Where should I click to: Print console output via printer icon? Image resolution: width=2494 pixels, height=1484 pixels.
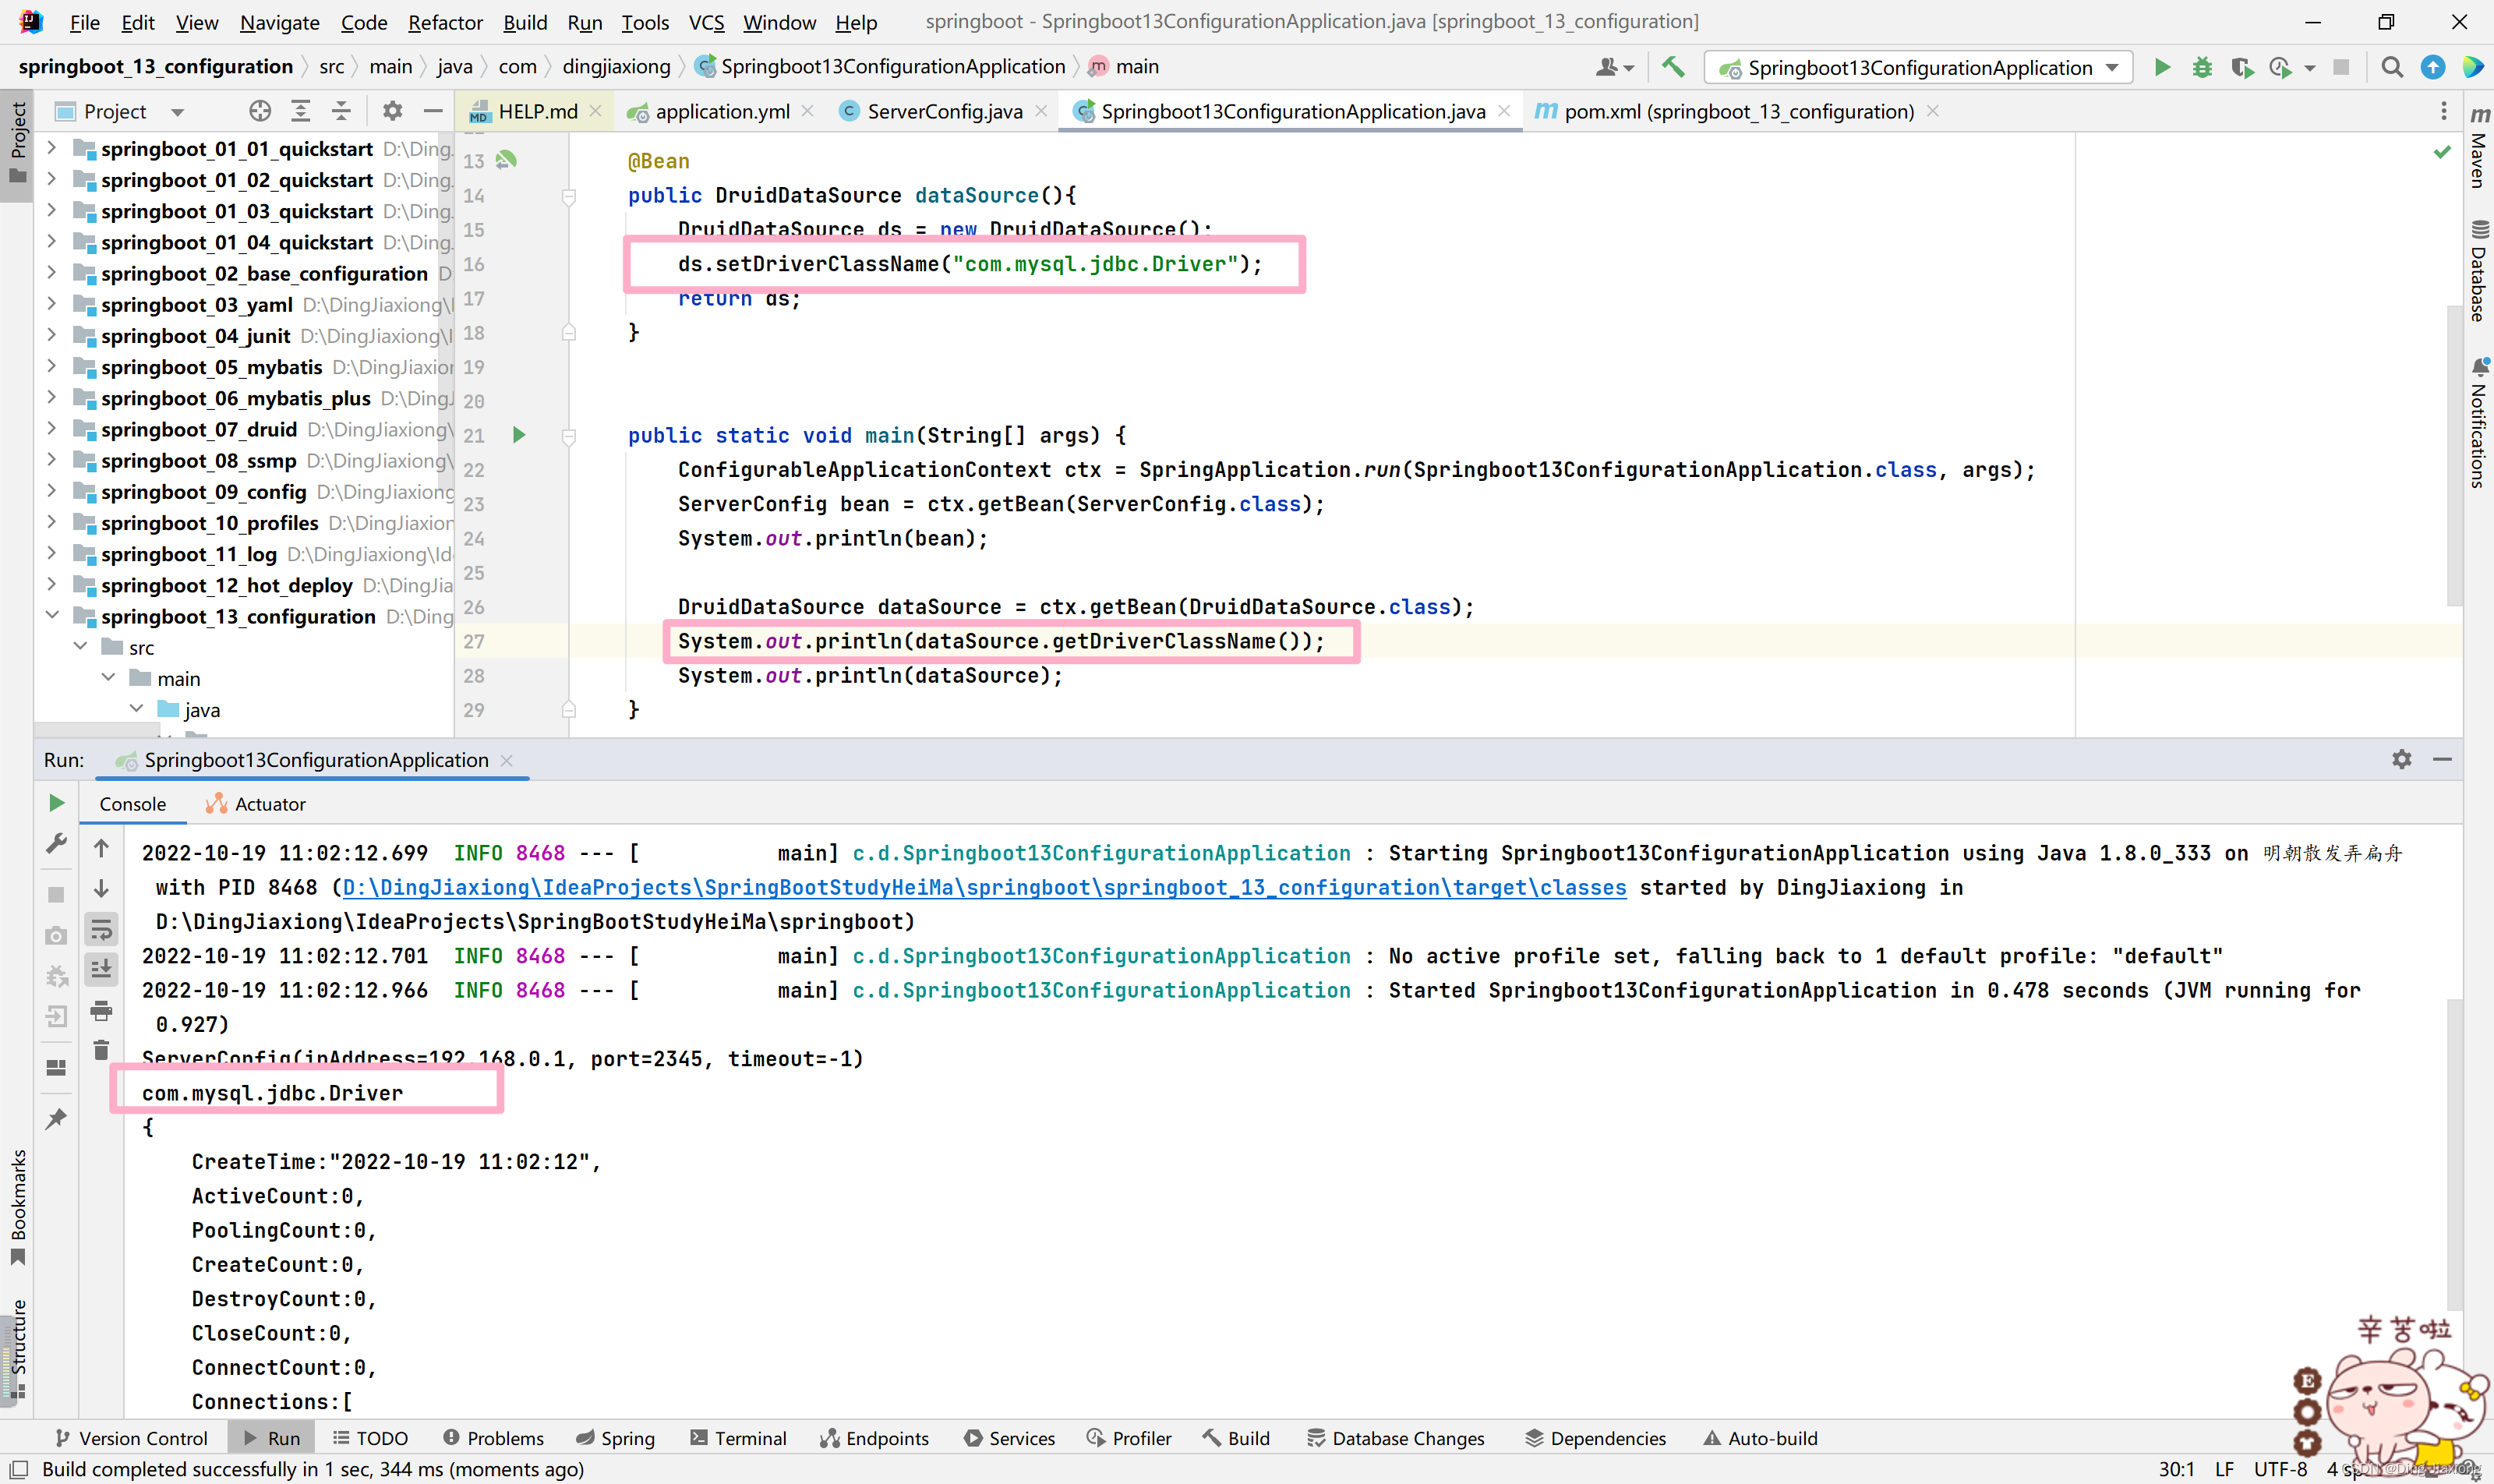(x=101, y=1011)
